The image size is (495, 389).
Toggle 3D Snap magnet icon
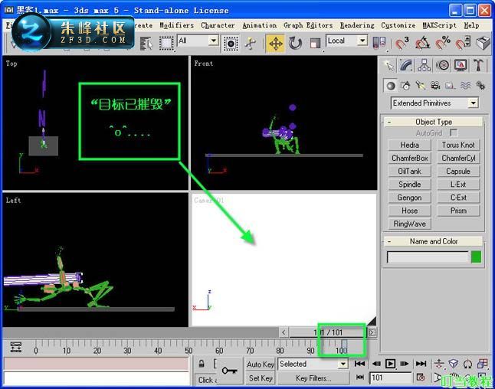[x=402, y=43]
